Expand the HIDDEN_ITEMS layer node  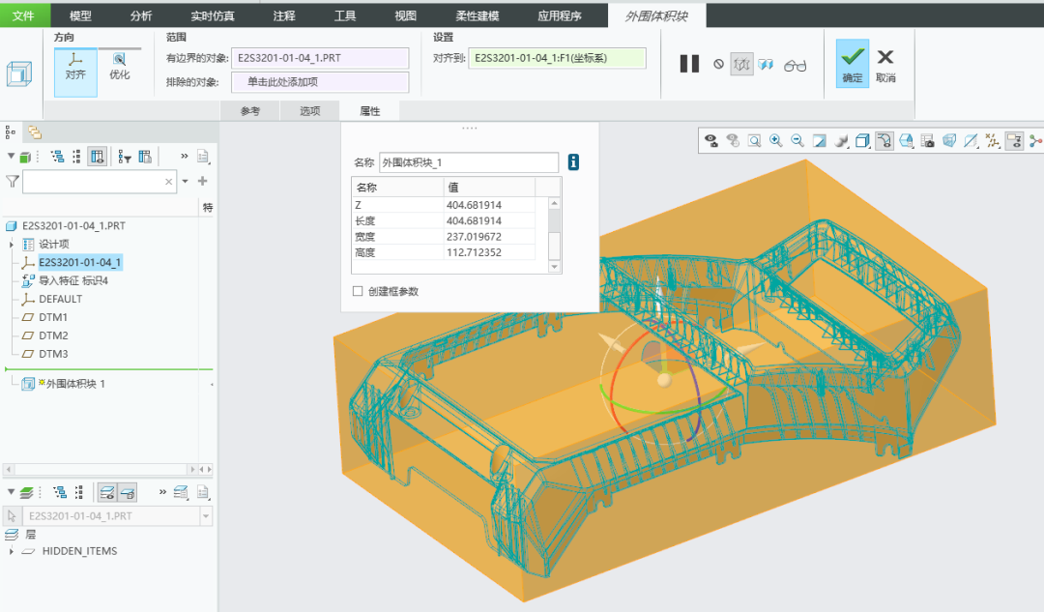point(11,551)
